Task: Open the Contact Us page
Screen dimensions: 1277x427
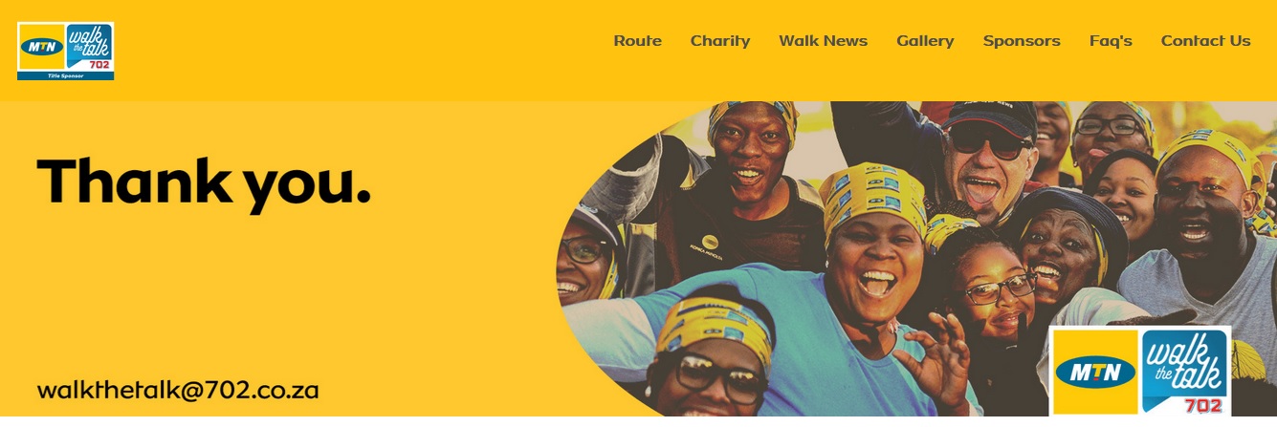Action: 1205,41
